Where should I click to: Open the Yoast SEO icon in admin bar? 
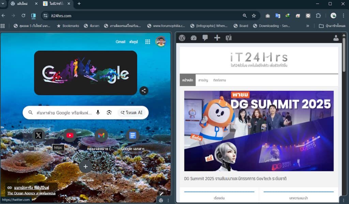[229, 38]
